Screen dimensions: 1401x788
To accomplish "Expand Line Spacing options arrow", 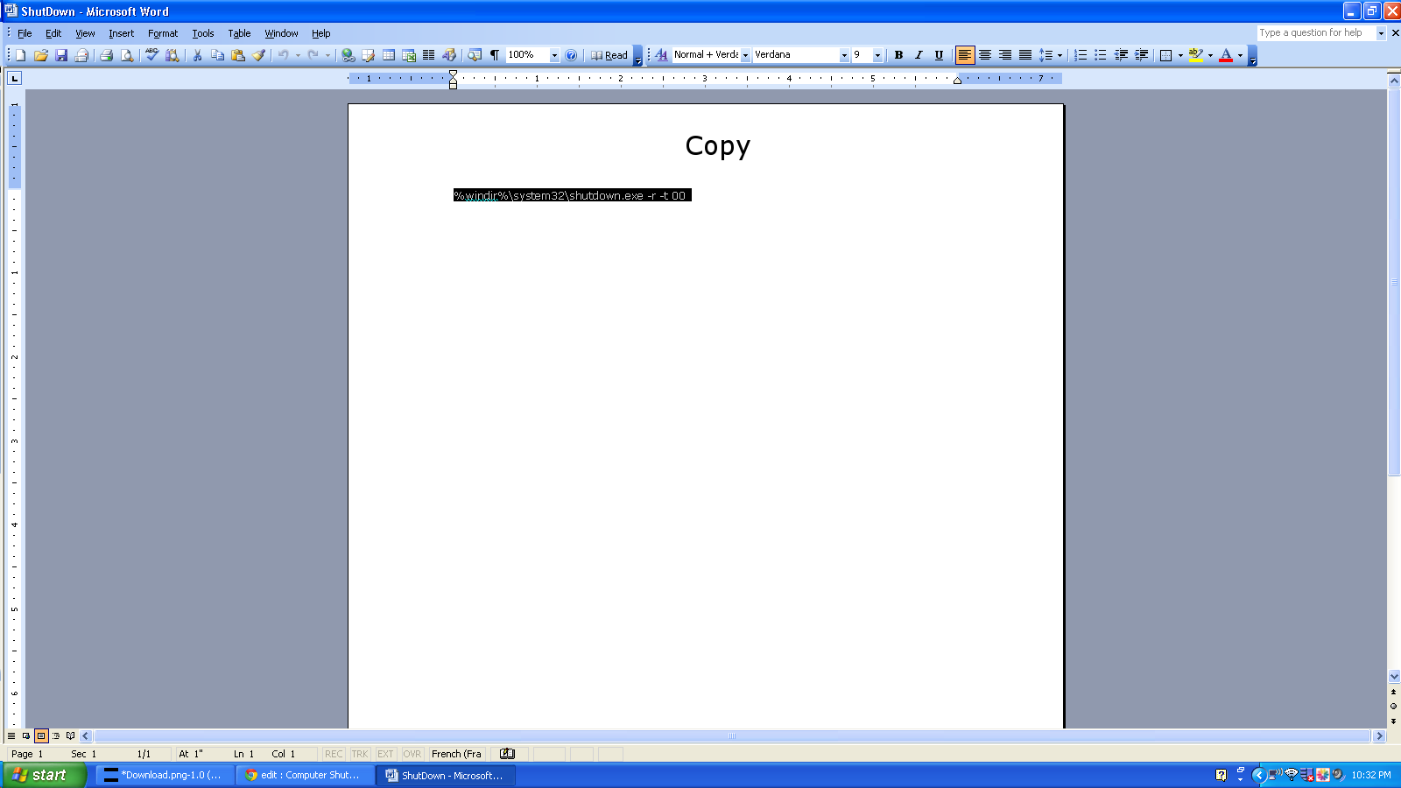I will 1060,55.
